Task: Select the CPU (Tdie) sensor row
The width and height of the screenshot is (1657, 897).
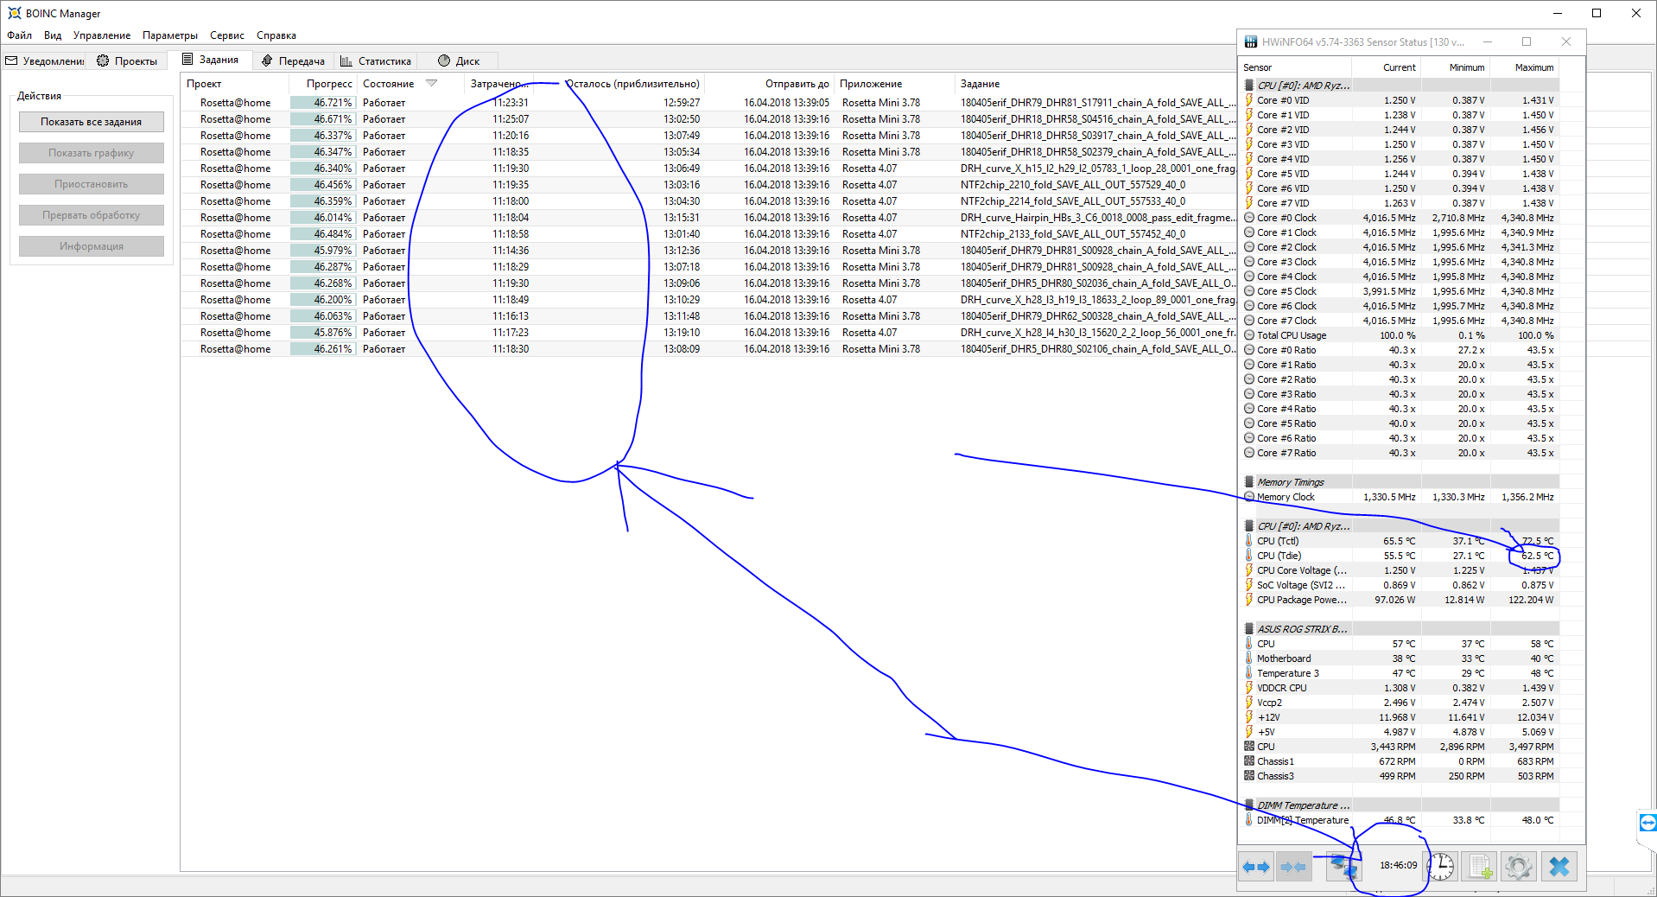Action: click(x=1400, y=556)
